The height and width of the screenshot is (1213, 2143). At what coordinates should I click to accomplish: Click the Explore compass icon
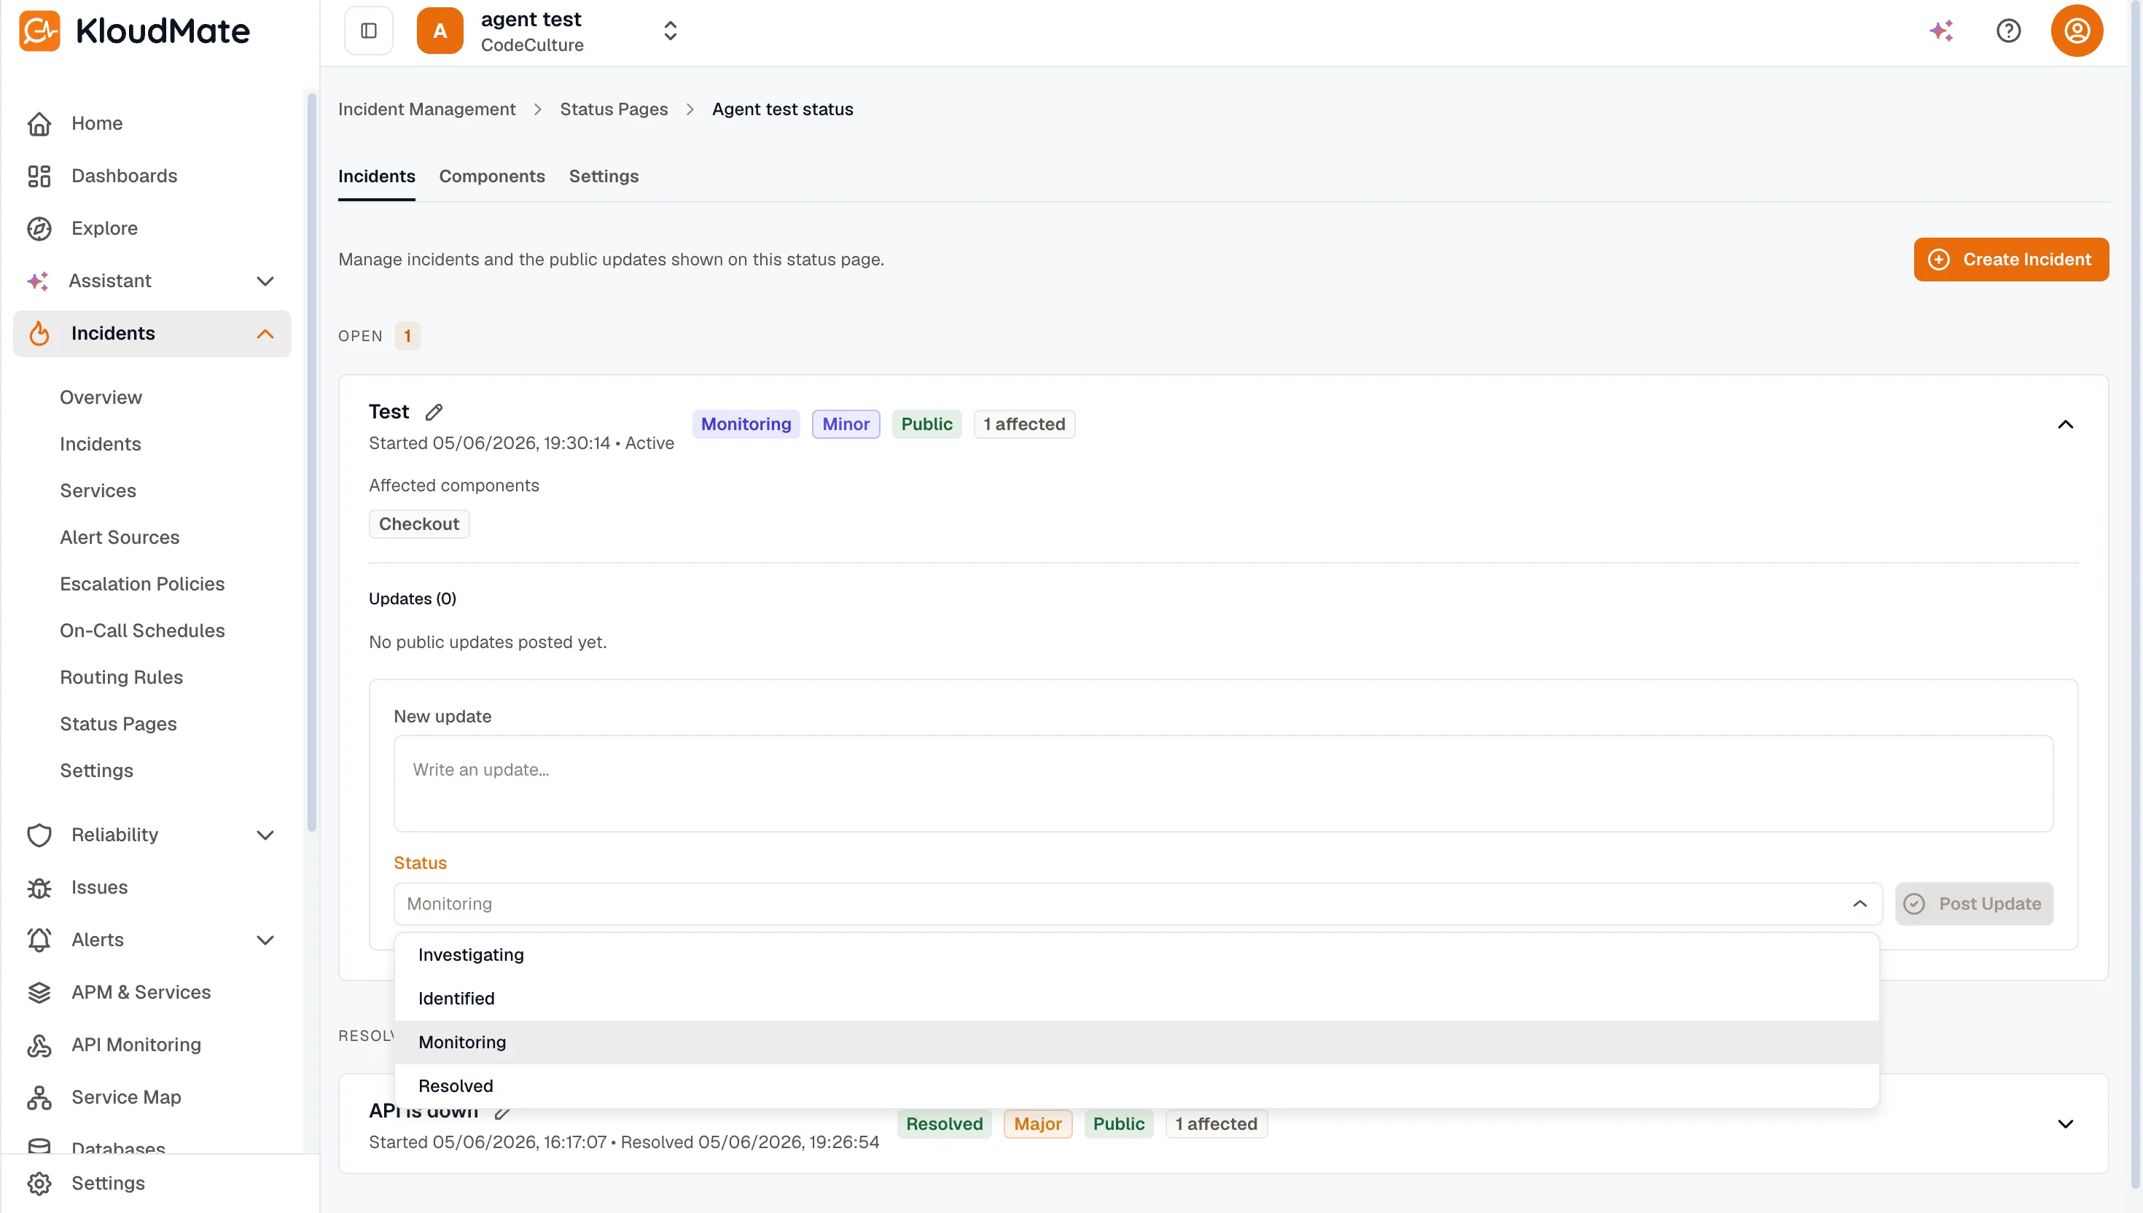click(x=39, y=228)
